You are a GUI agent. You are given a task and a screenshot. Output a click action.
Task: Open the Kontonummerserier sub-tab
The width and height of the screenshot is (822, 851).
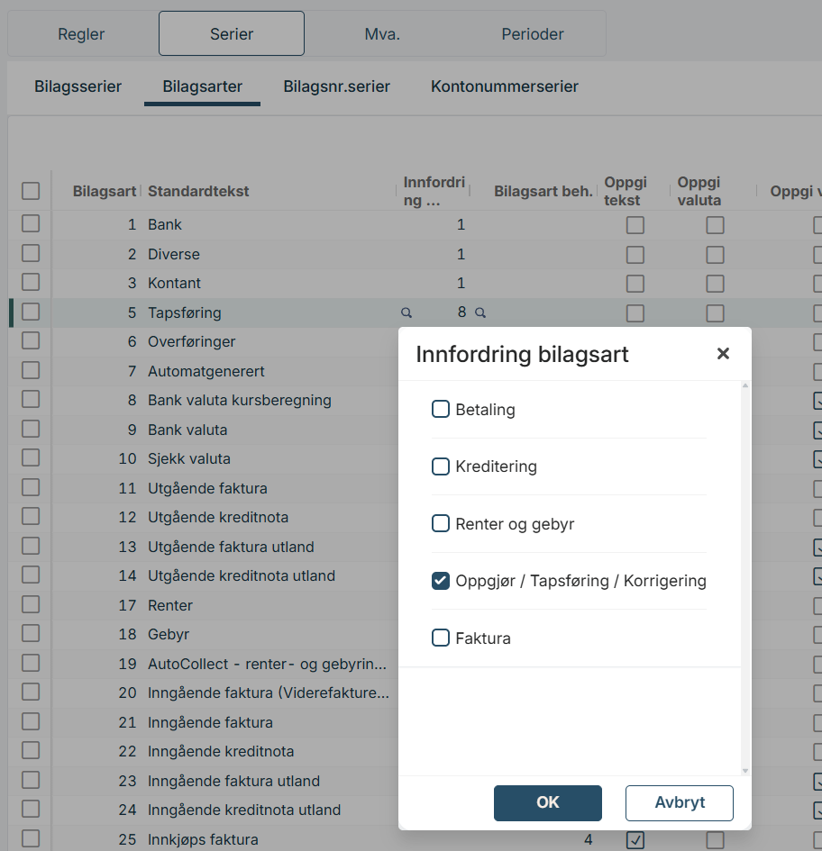505,86
